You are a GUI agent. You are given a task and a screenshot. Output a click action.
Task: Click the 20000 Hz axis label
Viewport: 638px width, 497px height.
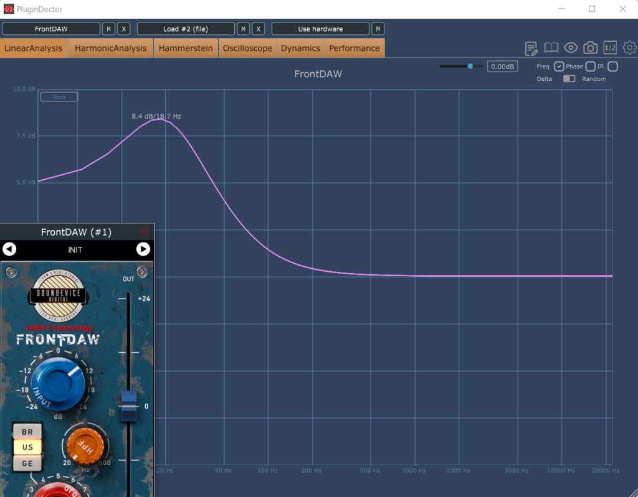[x=606, y=470]
